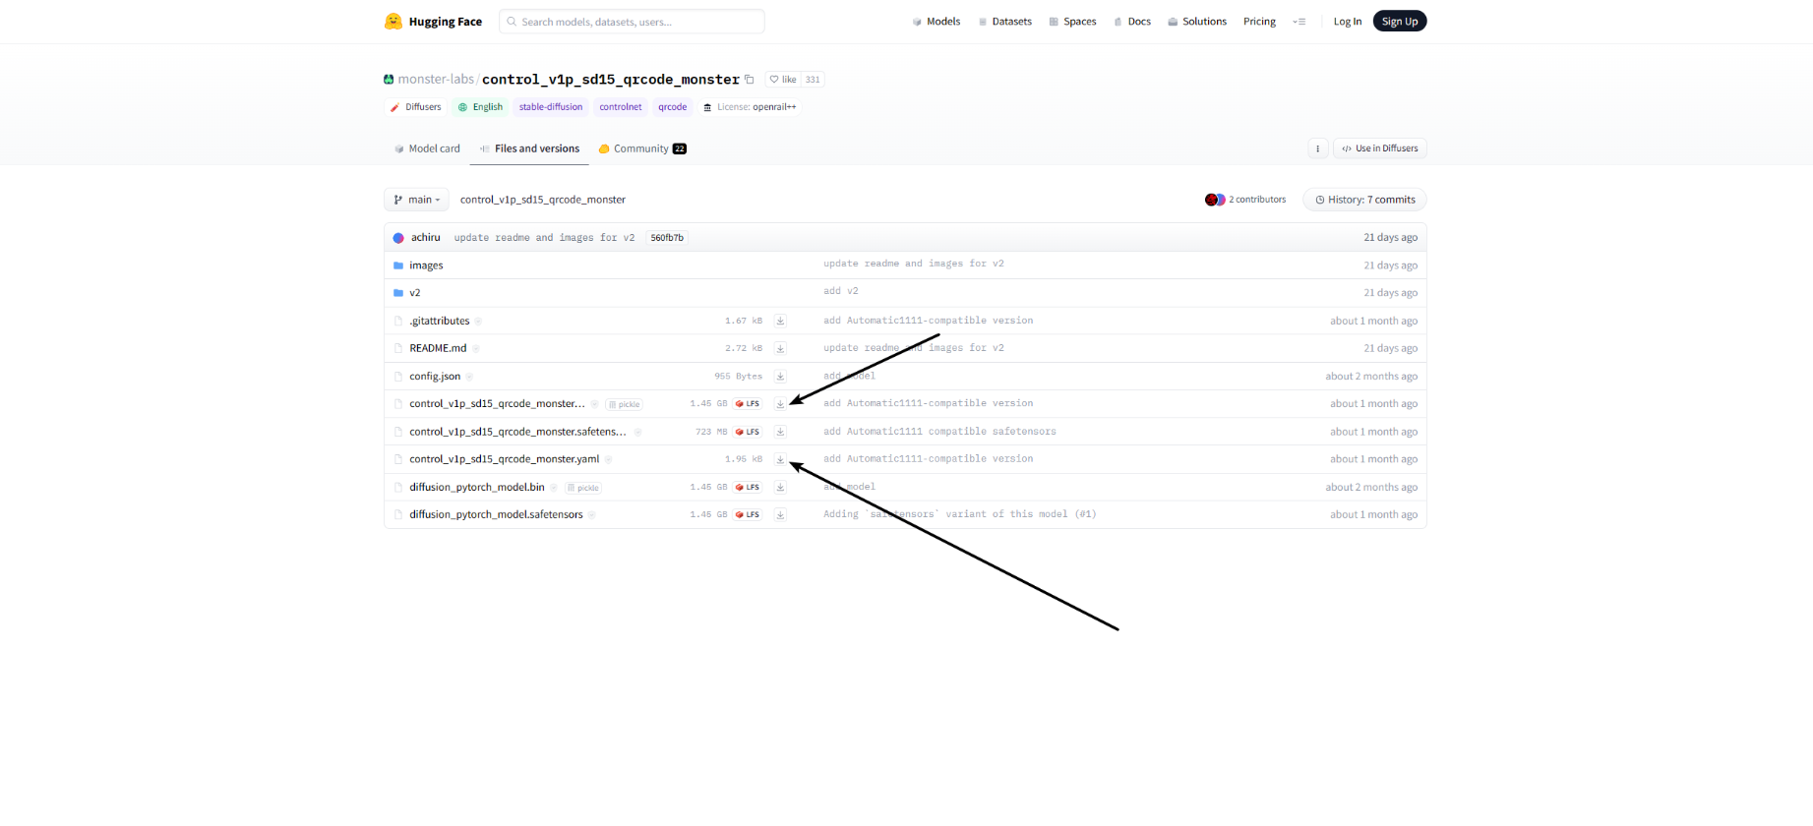Click the security scan icon beside config.json
This screenshot has width=1813, height=826.
point(469,377)
